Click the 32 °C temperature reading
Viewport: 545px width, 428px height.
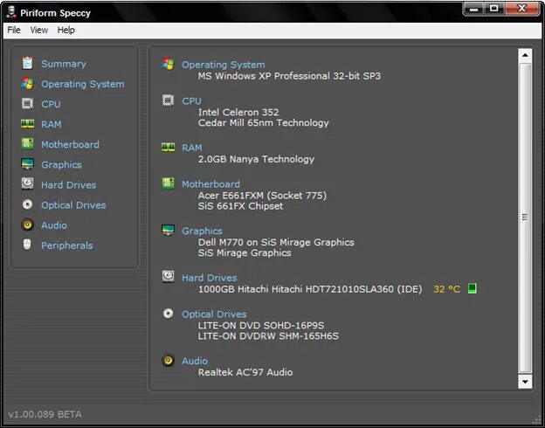click(x=446, y=289)
